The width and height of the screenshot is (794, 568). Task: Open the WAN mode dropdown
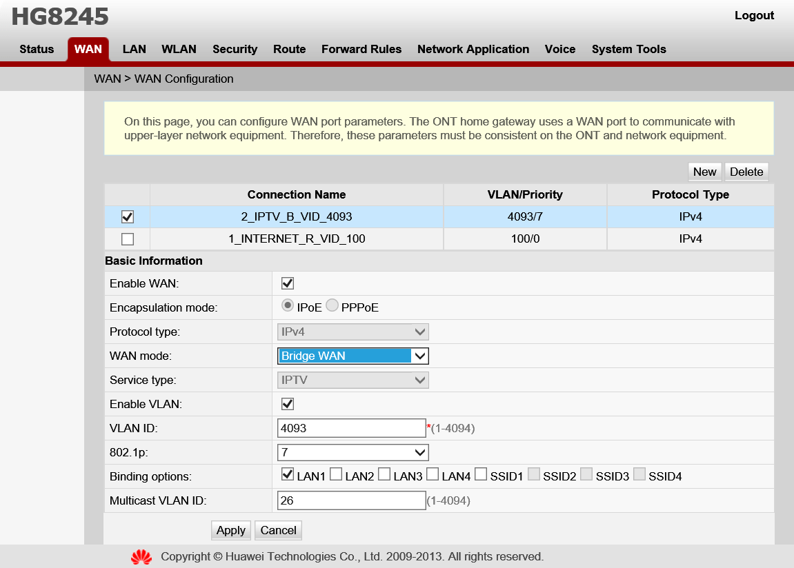353,356
